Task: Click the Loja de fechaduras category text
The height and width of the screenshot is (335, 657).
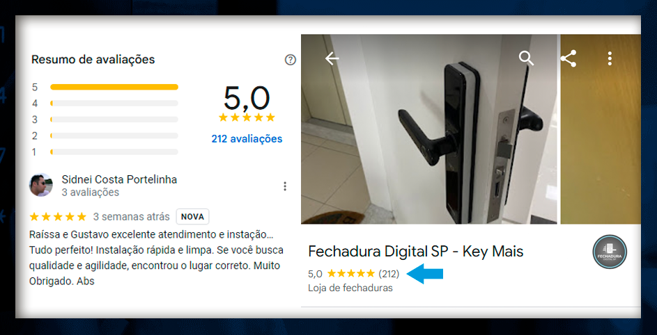Action: [350, 288]
